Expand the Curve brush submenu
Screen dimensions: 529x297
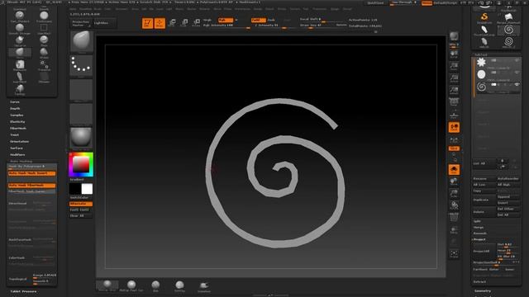click(x=15, y=101)
